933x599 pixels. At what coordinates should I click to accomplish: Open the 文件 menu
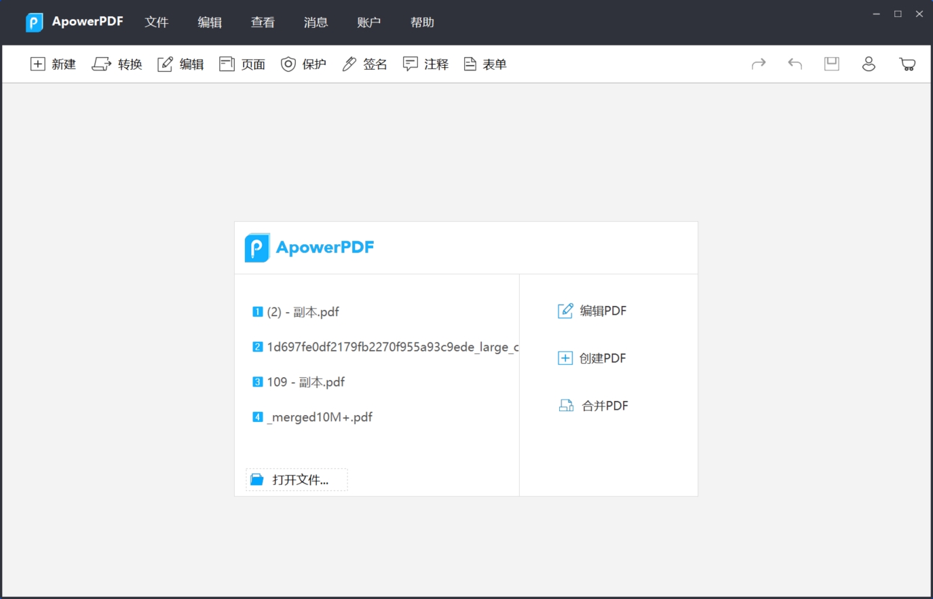pyautogui.click(x=157, y=22)
